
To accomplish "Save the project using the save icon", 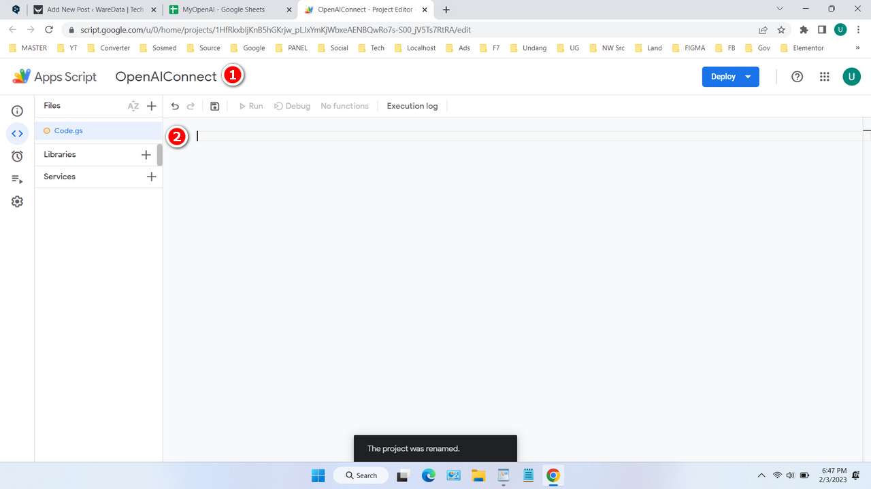I will coord(214,106).
